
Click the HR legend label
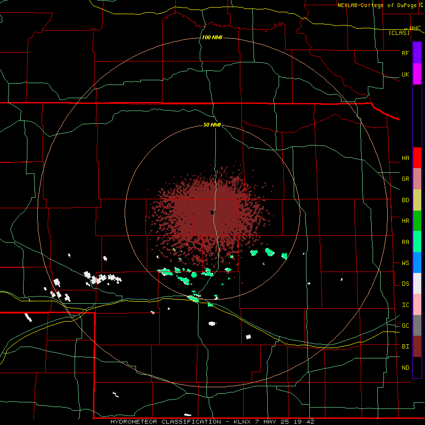click(405, 221)
